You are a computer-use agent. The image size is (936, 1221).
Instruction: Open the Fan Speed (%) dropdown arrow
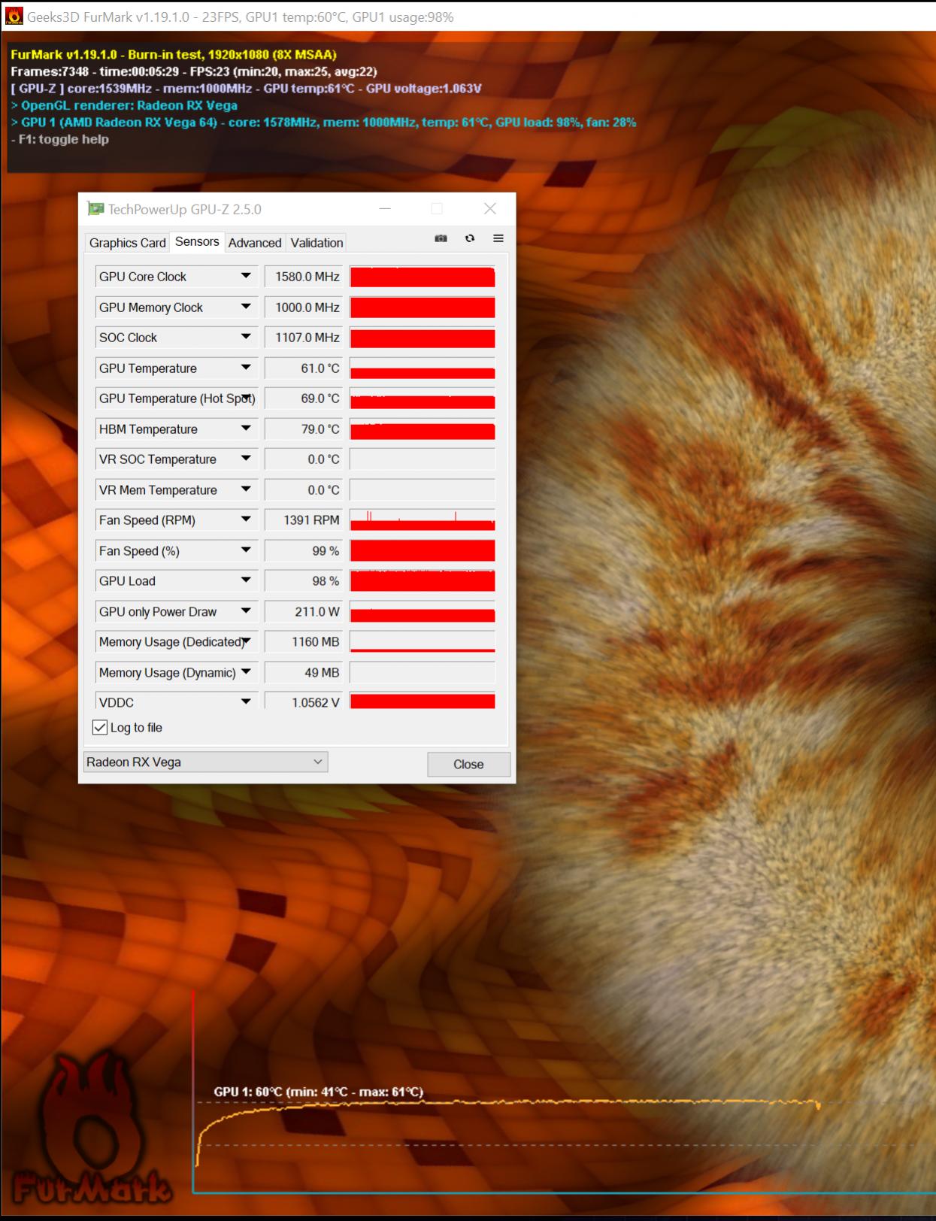pos(246,550)
